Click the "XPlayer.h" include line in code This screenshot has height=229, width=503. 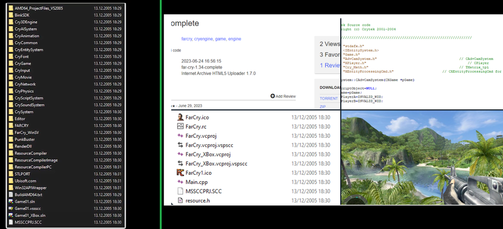point(353,63)
